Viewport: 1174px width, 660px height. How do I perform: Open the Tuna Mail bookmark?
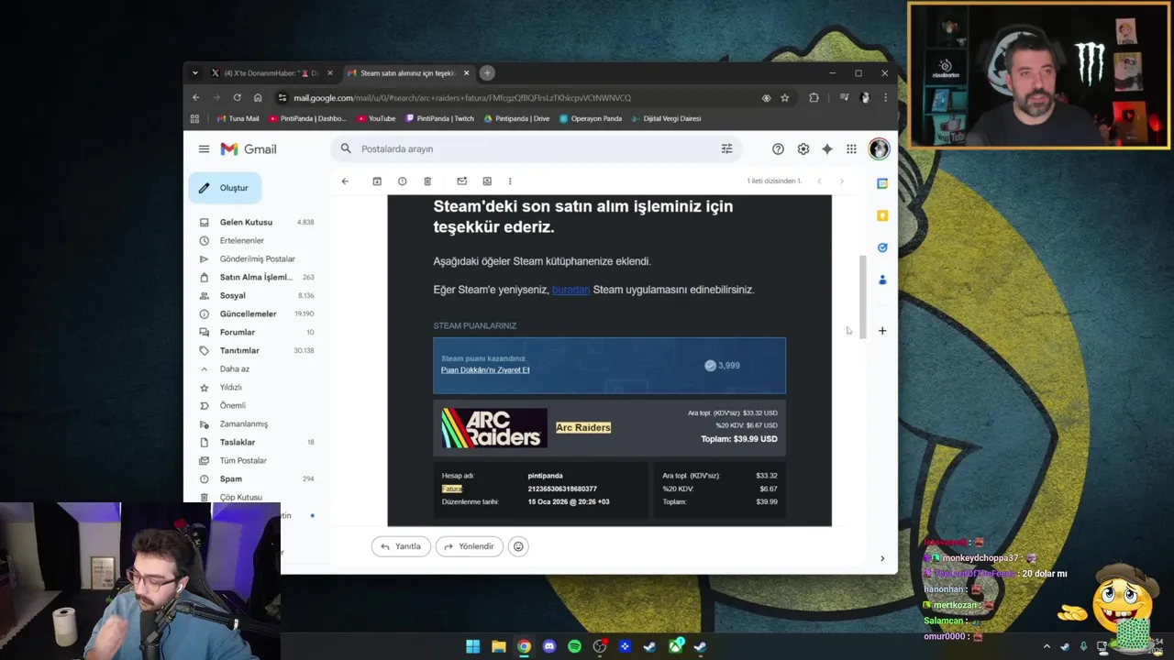tap(238, 118)
